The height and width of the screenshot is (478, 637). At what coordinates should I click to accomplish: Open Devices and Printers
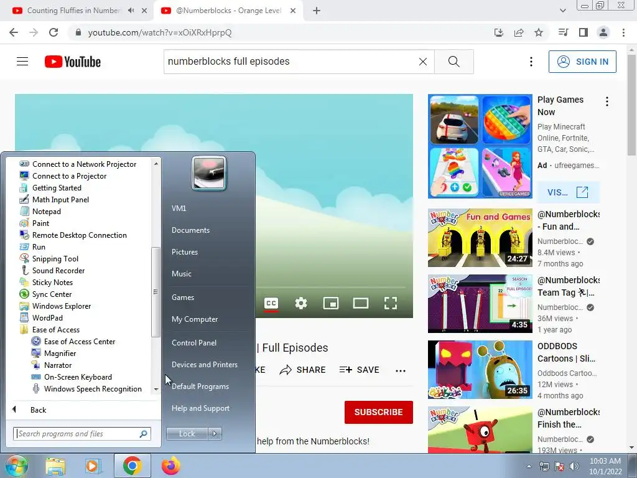tap(204, 365)
